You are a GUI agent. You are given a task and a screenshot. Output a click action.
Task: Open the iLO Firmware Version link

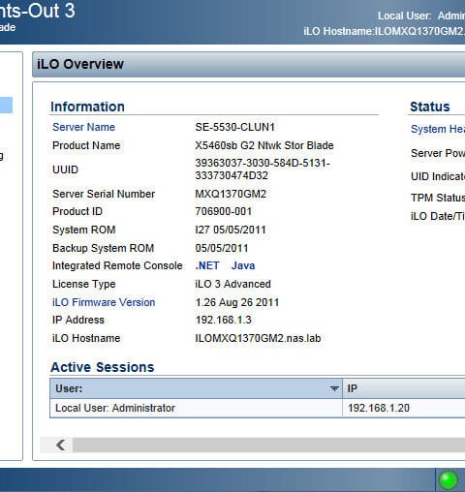(104, 302)
